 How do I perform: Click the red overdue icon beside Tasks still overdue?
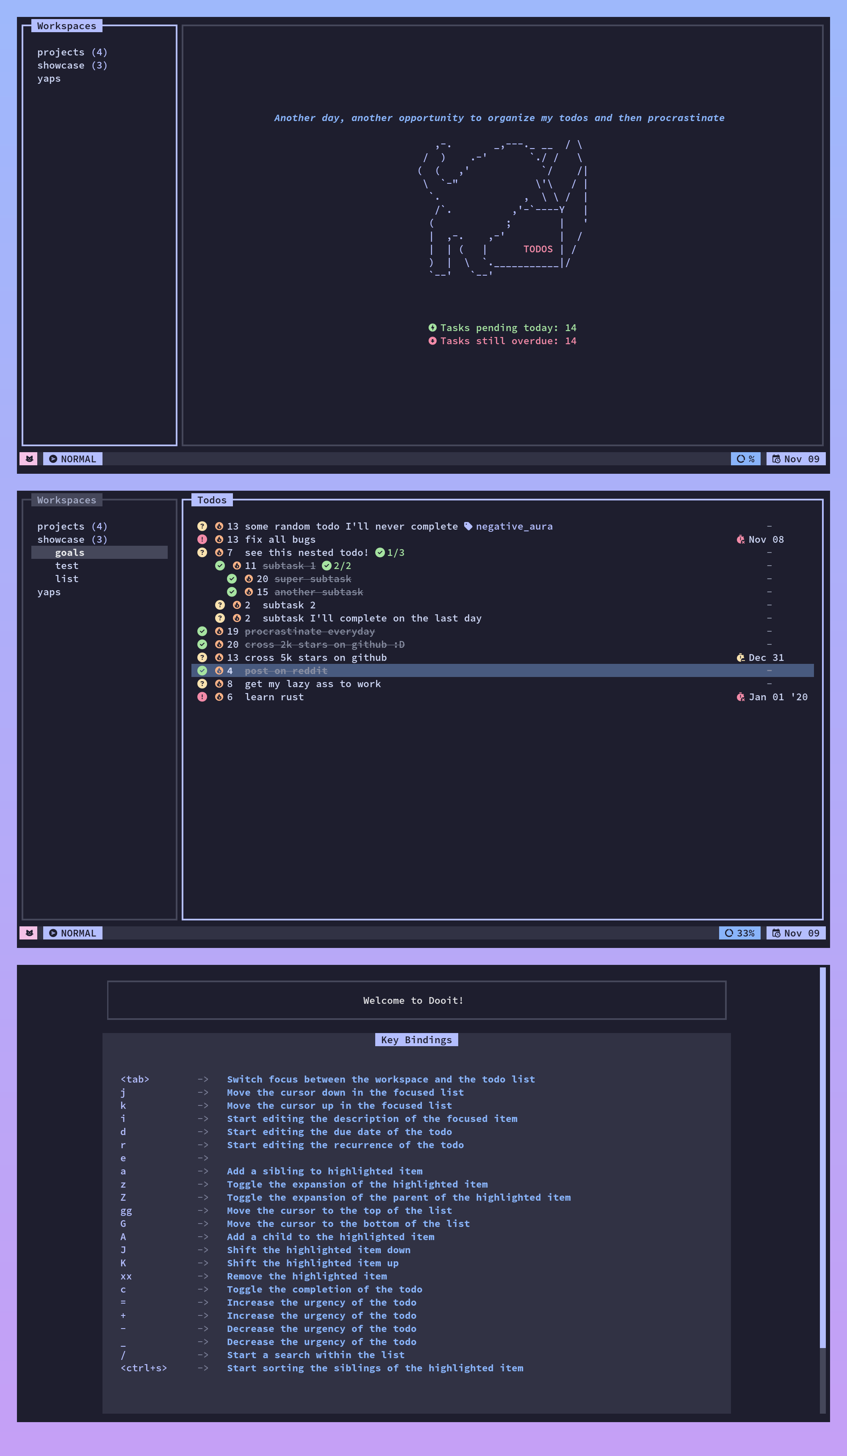click(433, 341)
